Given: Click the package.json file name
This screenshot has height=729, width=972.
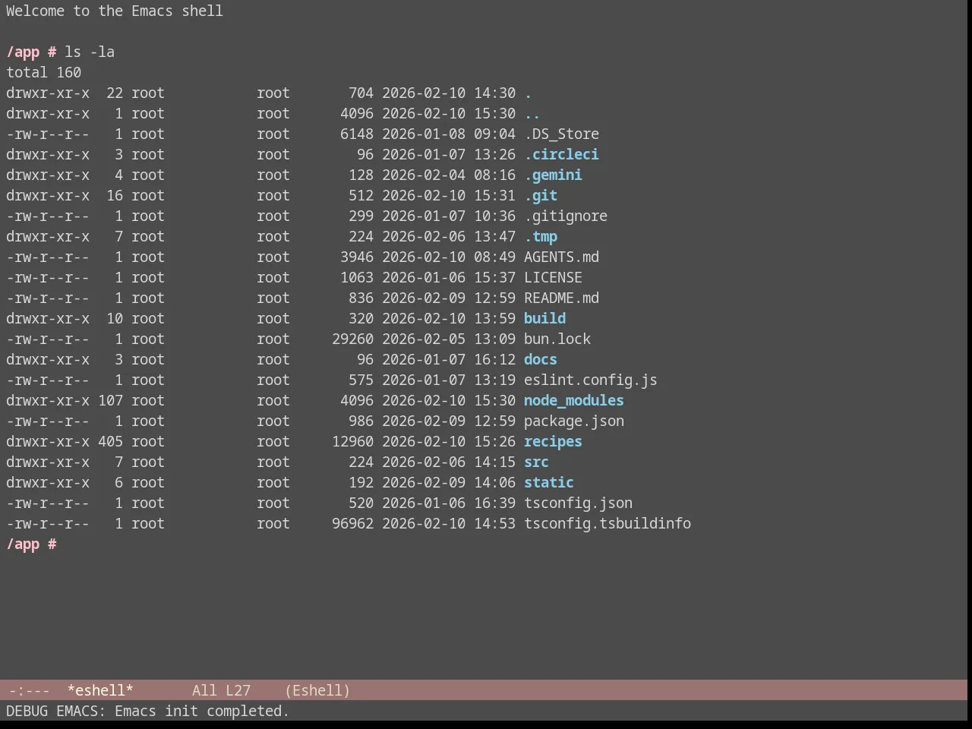Looking at the screenshot, I should click(574, 421).
